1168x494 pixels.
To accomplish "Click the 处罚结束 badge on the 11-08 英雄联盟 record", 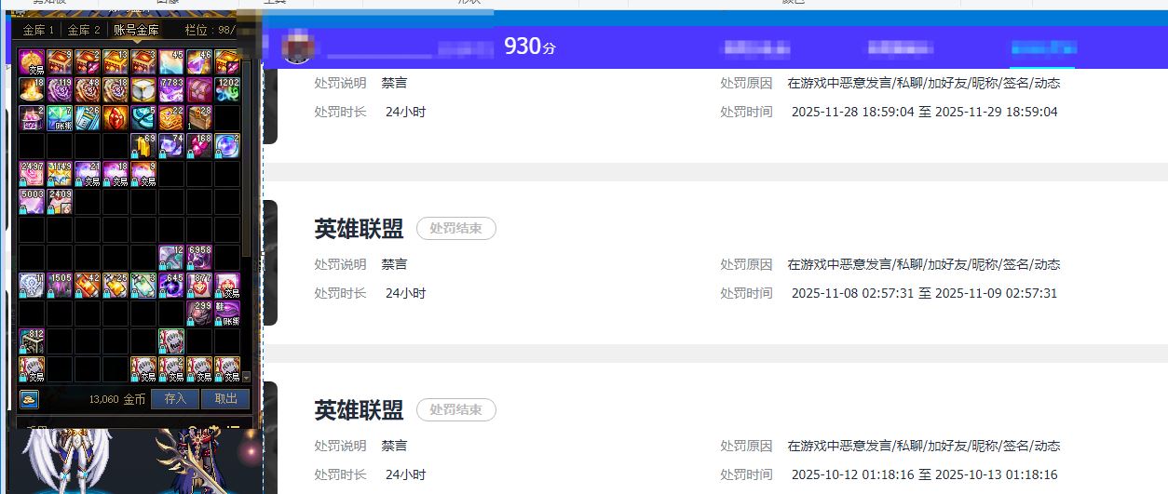I will pyautogui.click(x=456, y=228).
